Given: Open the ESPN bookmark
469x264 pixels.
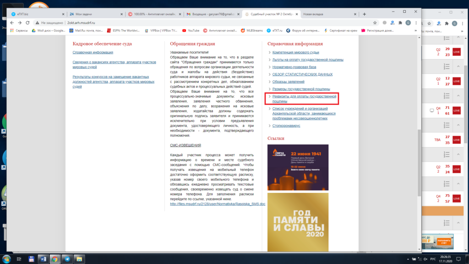Looking at the screenshot, I should [x=123, y=31].
